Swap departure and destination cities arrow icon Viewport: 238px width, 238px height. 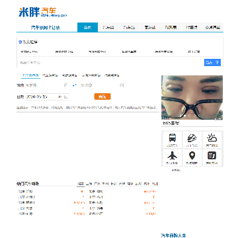[x=75, y=85]
